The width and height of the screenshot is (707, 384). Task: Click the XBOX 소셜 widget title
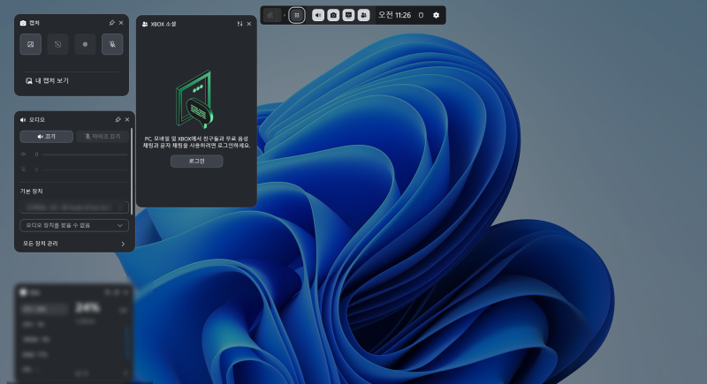click(163, 25)
